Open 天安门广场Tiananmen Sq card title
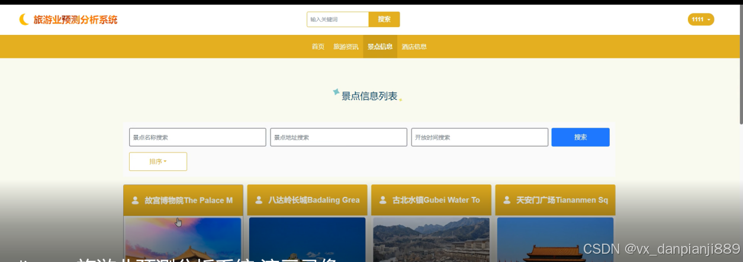Image resolution: width=743 pixels, height=262 pixels. 562,200
